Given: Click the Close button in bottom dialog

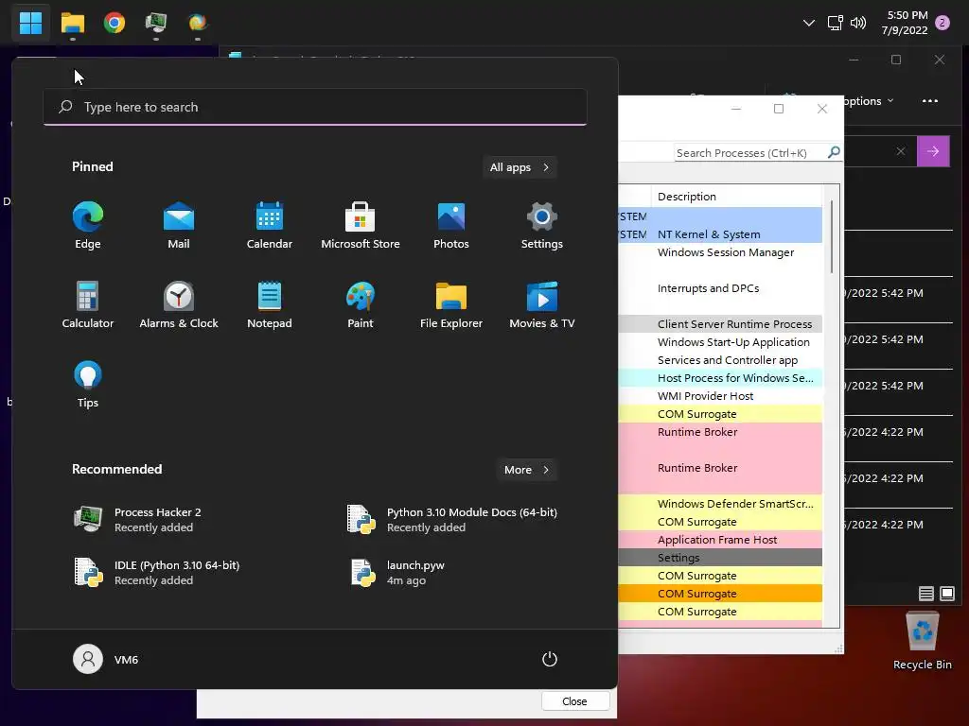Looking at the screenshot, I should (x=575, y=701).
